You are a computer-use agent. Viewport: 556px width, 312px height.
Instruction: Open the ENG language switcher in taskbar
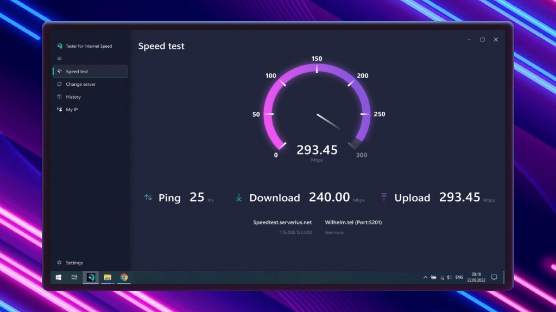pyautogui.click(x=459, y=277)
